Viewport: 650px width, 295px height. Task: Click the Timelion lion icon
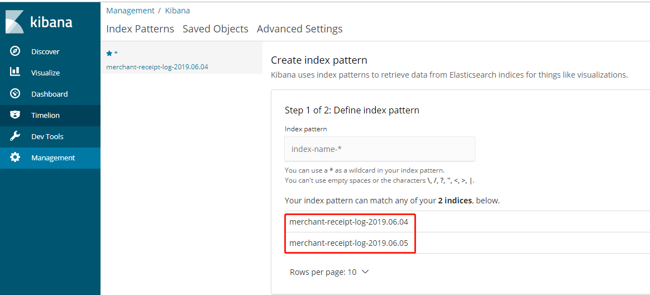pos(15,115)
